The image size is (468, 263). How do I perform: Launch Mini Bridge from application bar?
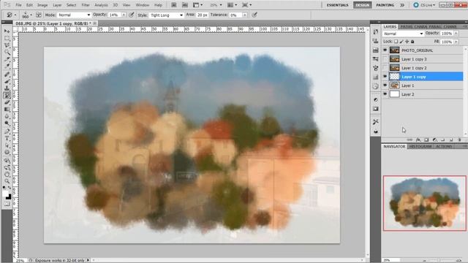tap(185, 5)
